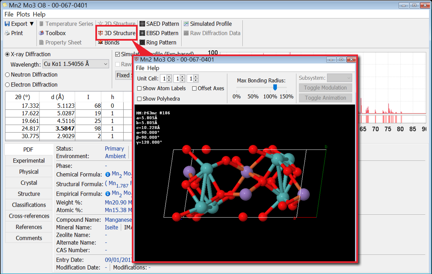Click the Print icon
The image size is (432, 274).
(x=7, y=33)
